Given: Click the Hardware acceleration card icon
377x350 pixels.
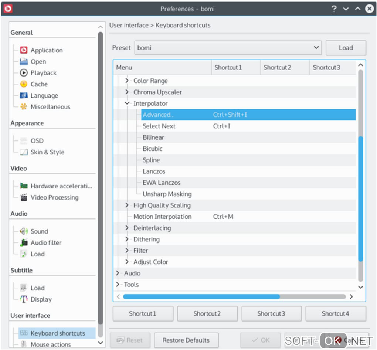Looking at the screenshot, I should tap(24, 186).
